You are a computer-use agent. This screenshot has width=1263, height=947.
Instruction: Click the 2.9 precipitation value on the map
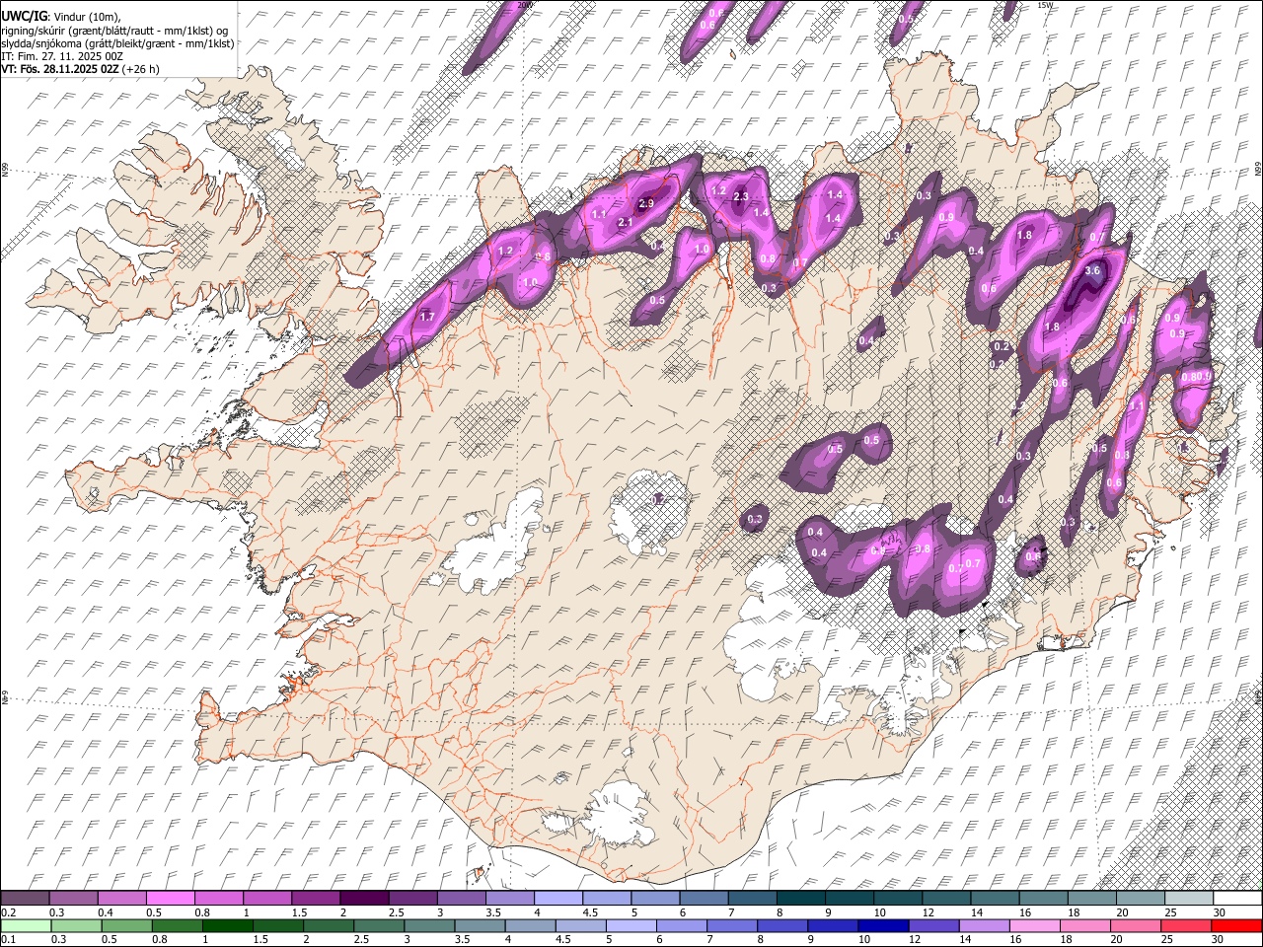(647, 203)
